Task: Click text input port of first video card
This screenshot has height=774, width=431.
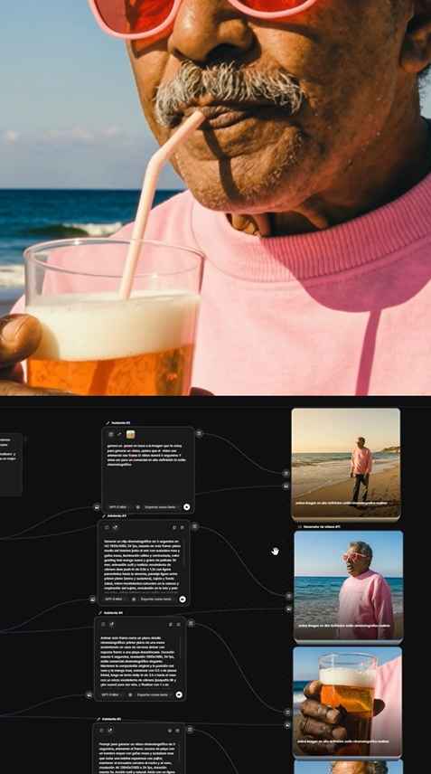Action: click(286, 474)
